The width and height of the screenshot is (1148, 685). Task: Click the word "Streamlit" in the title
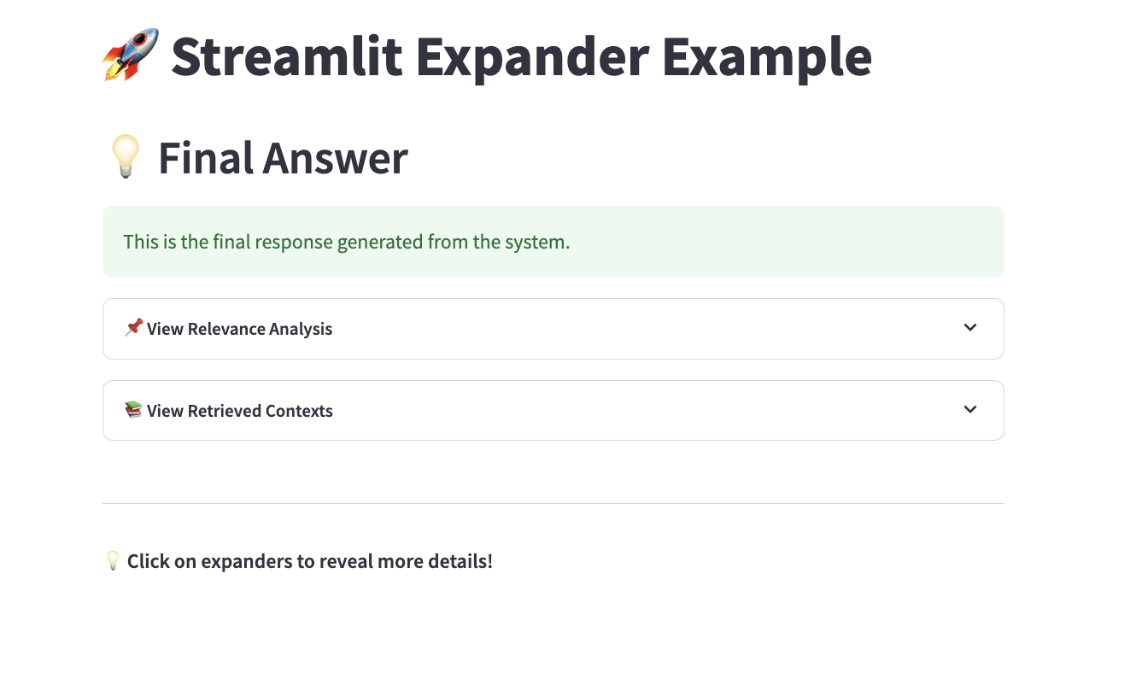click(x=286, y=57)
